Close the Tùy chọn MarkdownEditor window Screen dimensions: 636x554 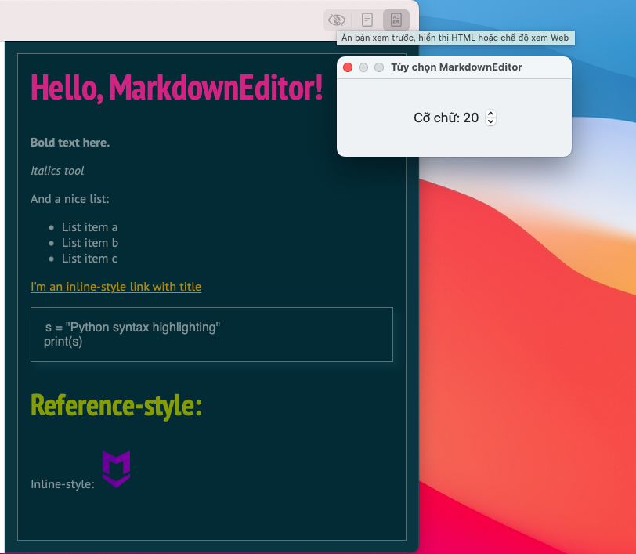click(x=348, y=67)
